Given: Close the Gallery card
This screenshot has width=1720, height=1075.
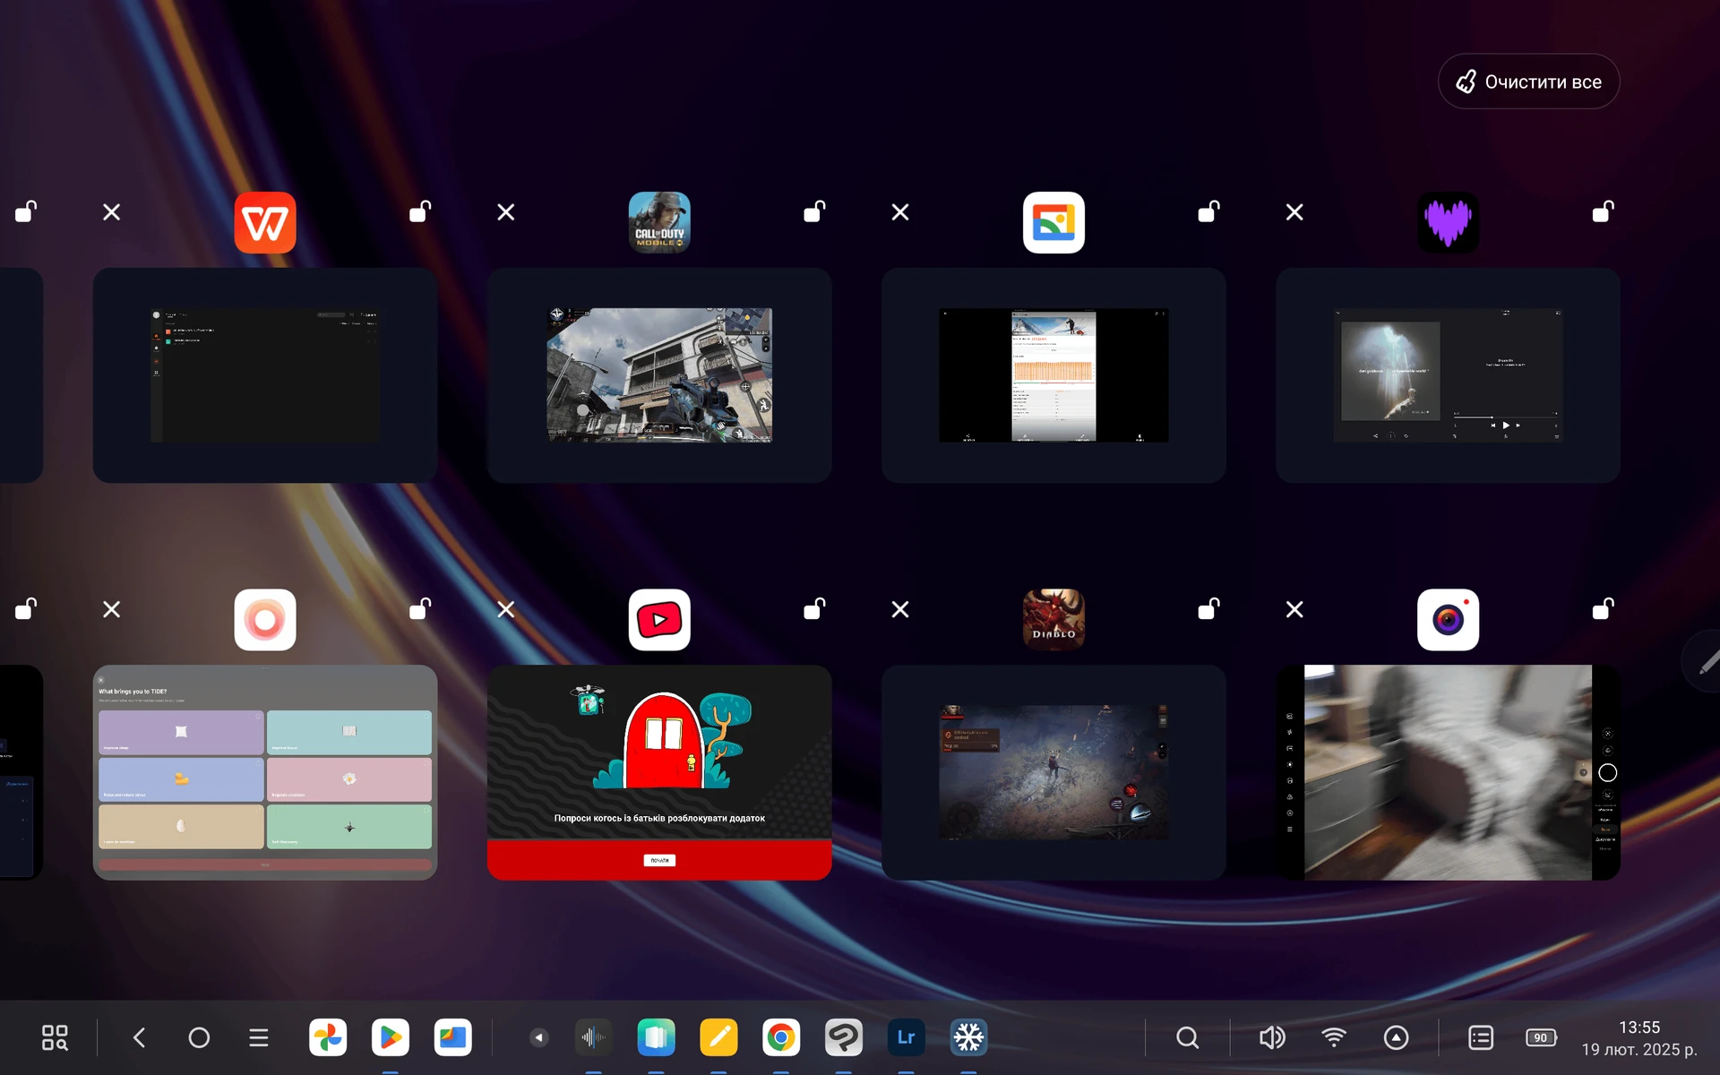Looking at the screenshot, I should [x=900, y=212].
